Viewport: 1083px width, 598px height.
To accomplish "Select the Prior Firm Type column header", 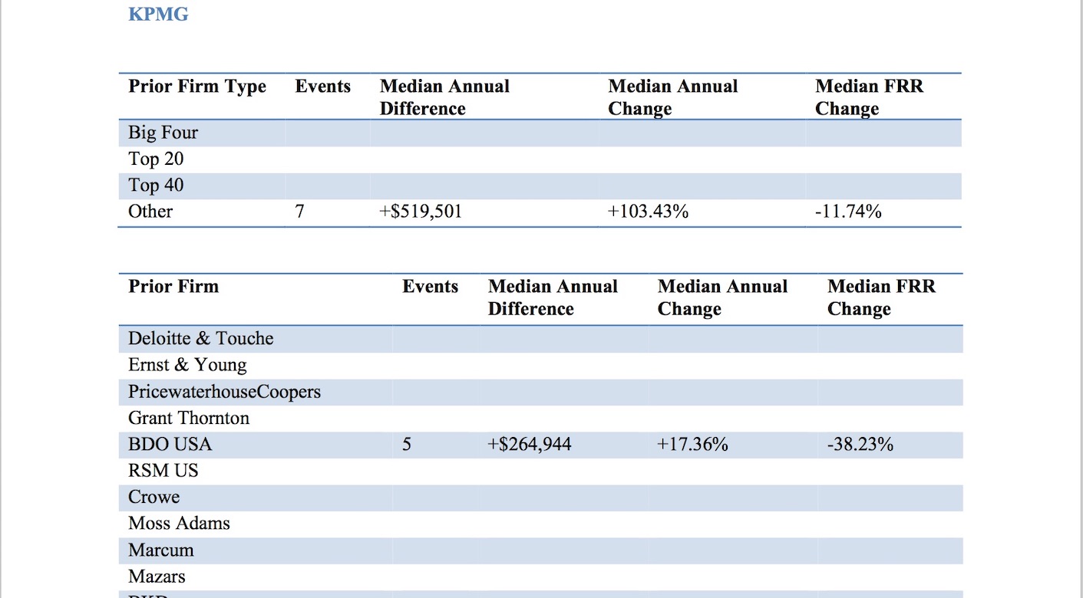I will 197,87.
